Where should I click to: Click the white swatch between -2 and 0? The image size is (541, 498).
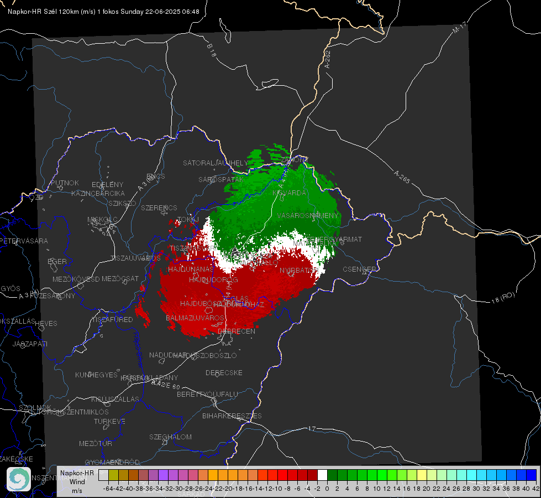point(322,475)
